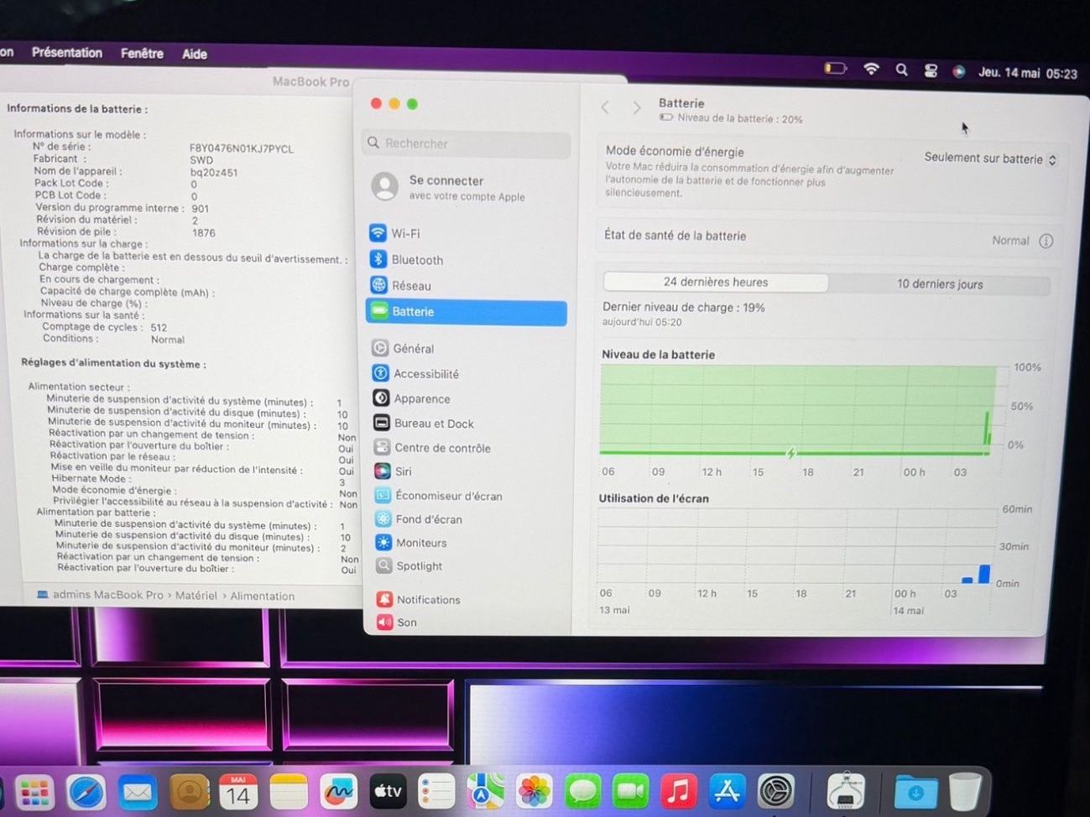Open Contacts from the Dock
Viewport: 1090px width, 817px height.
189,791
